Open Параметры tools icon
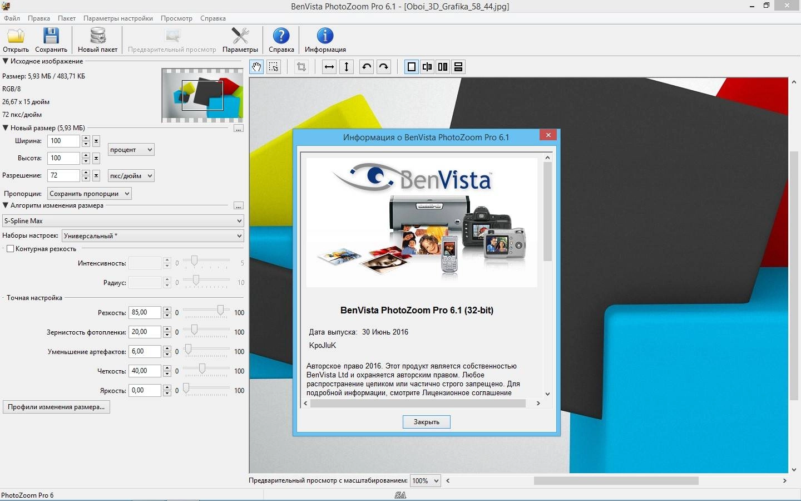 240,40
